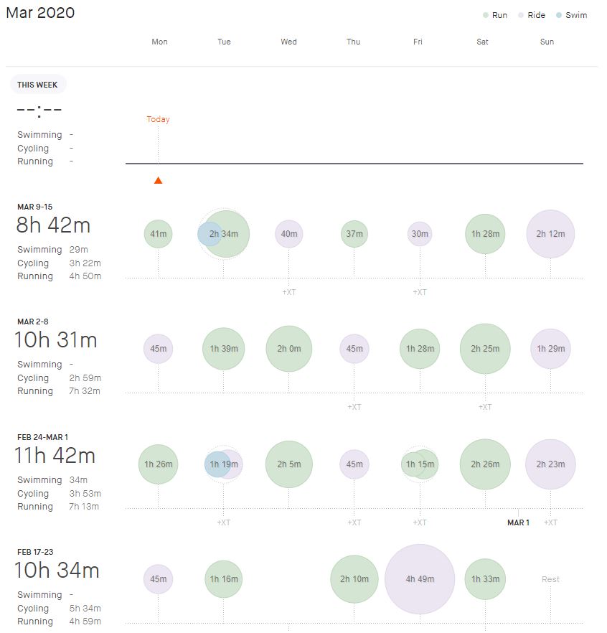Select the 2h 12m Sunday ride bubble
This screenshot has width=607, height=633.
550,234
